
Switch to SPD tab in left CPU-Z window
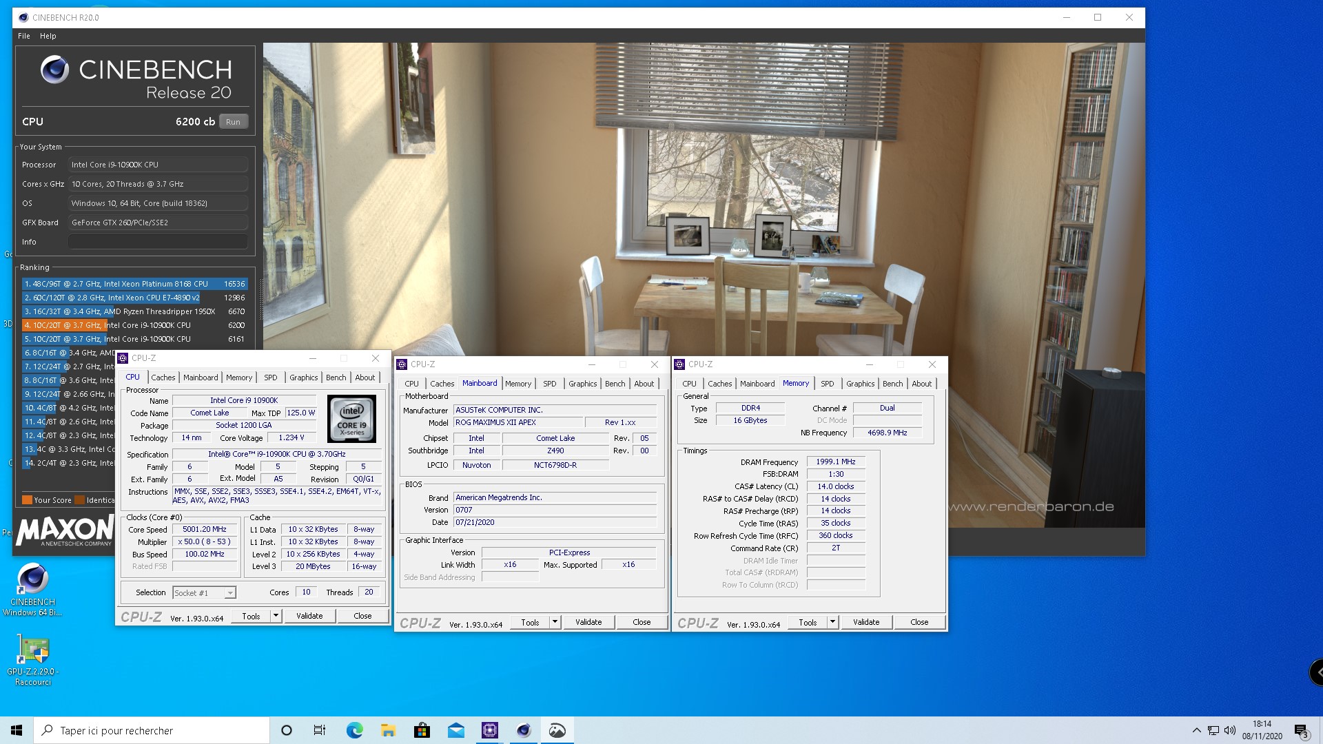[271, 378]
